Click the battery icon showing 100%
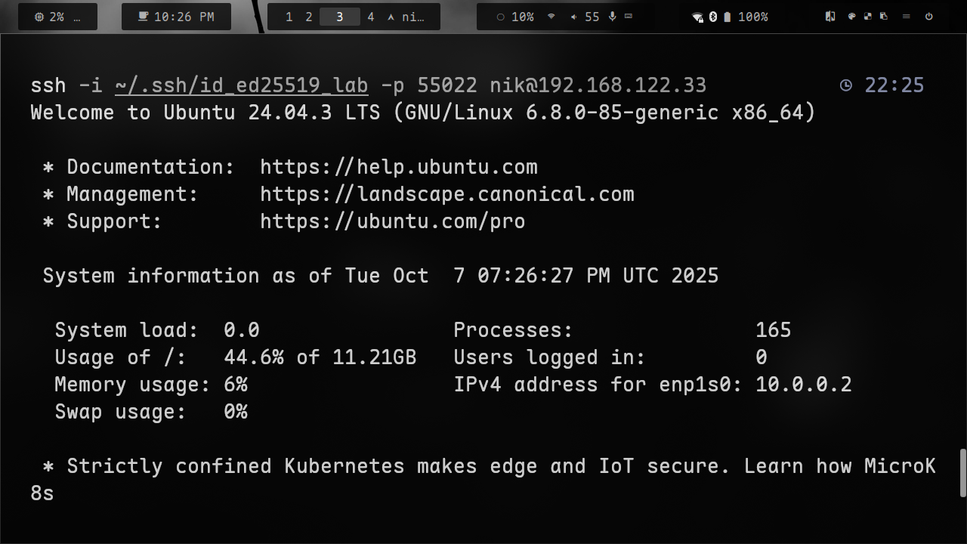 [x=728, y=17]
